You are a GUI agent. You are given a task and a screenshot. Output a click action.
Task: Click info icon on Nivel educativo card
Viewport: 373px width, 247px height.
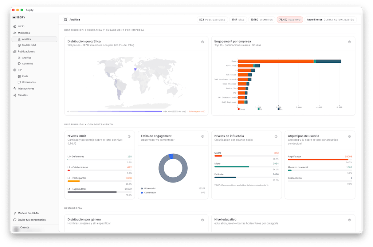pos(349,220)
